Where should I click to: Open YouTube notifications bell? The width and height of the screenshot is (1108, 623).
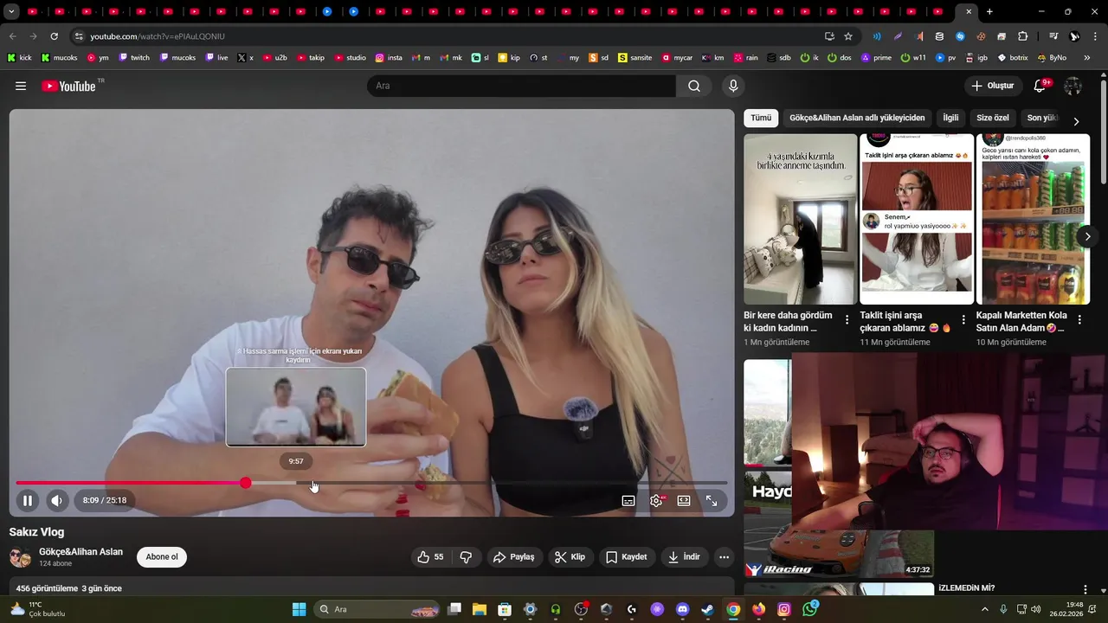(x=1041, y=86)
